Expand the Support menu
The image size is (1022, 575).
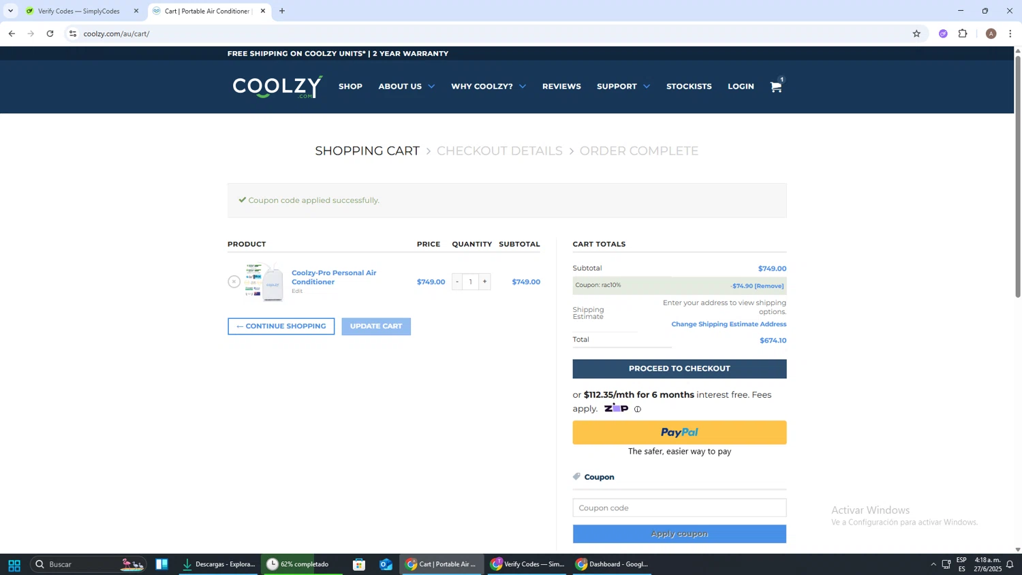[623, 87]
